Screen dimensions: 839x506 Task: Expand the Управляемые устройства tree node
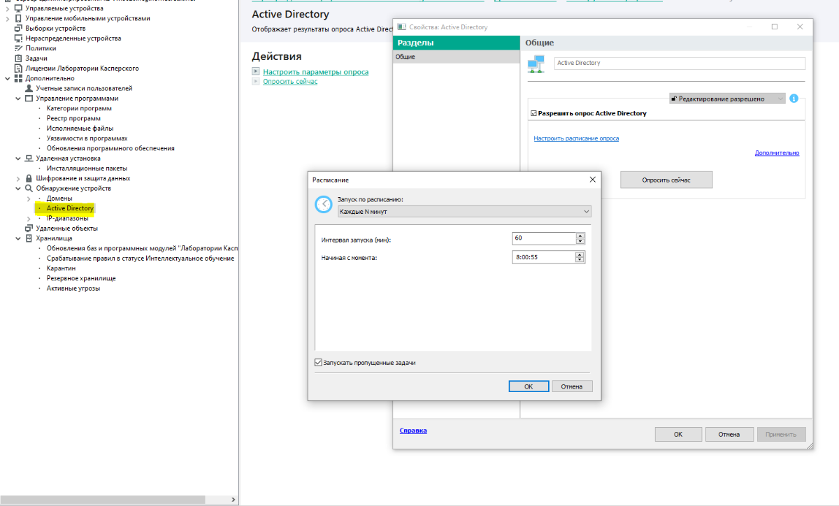8,8
